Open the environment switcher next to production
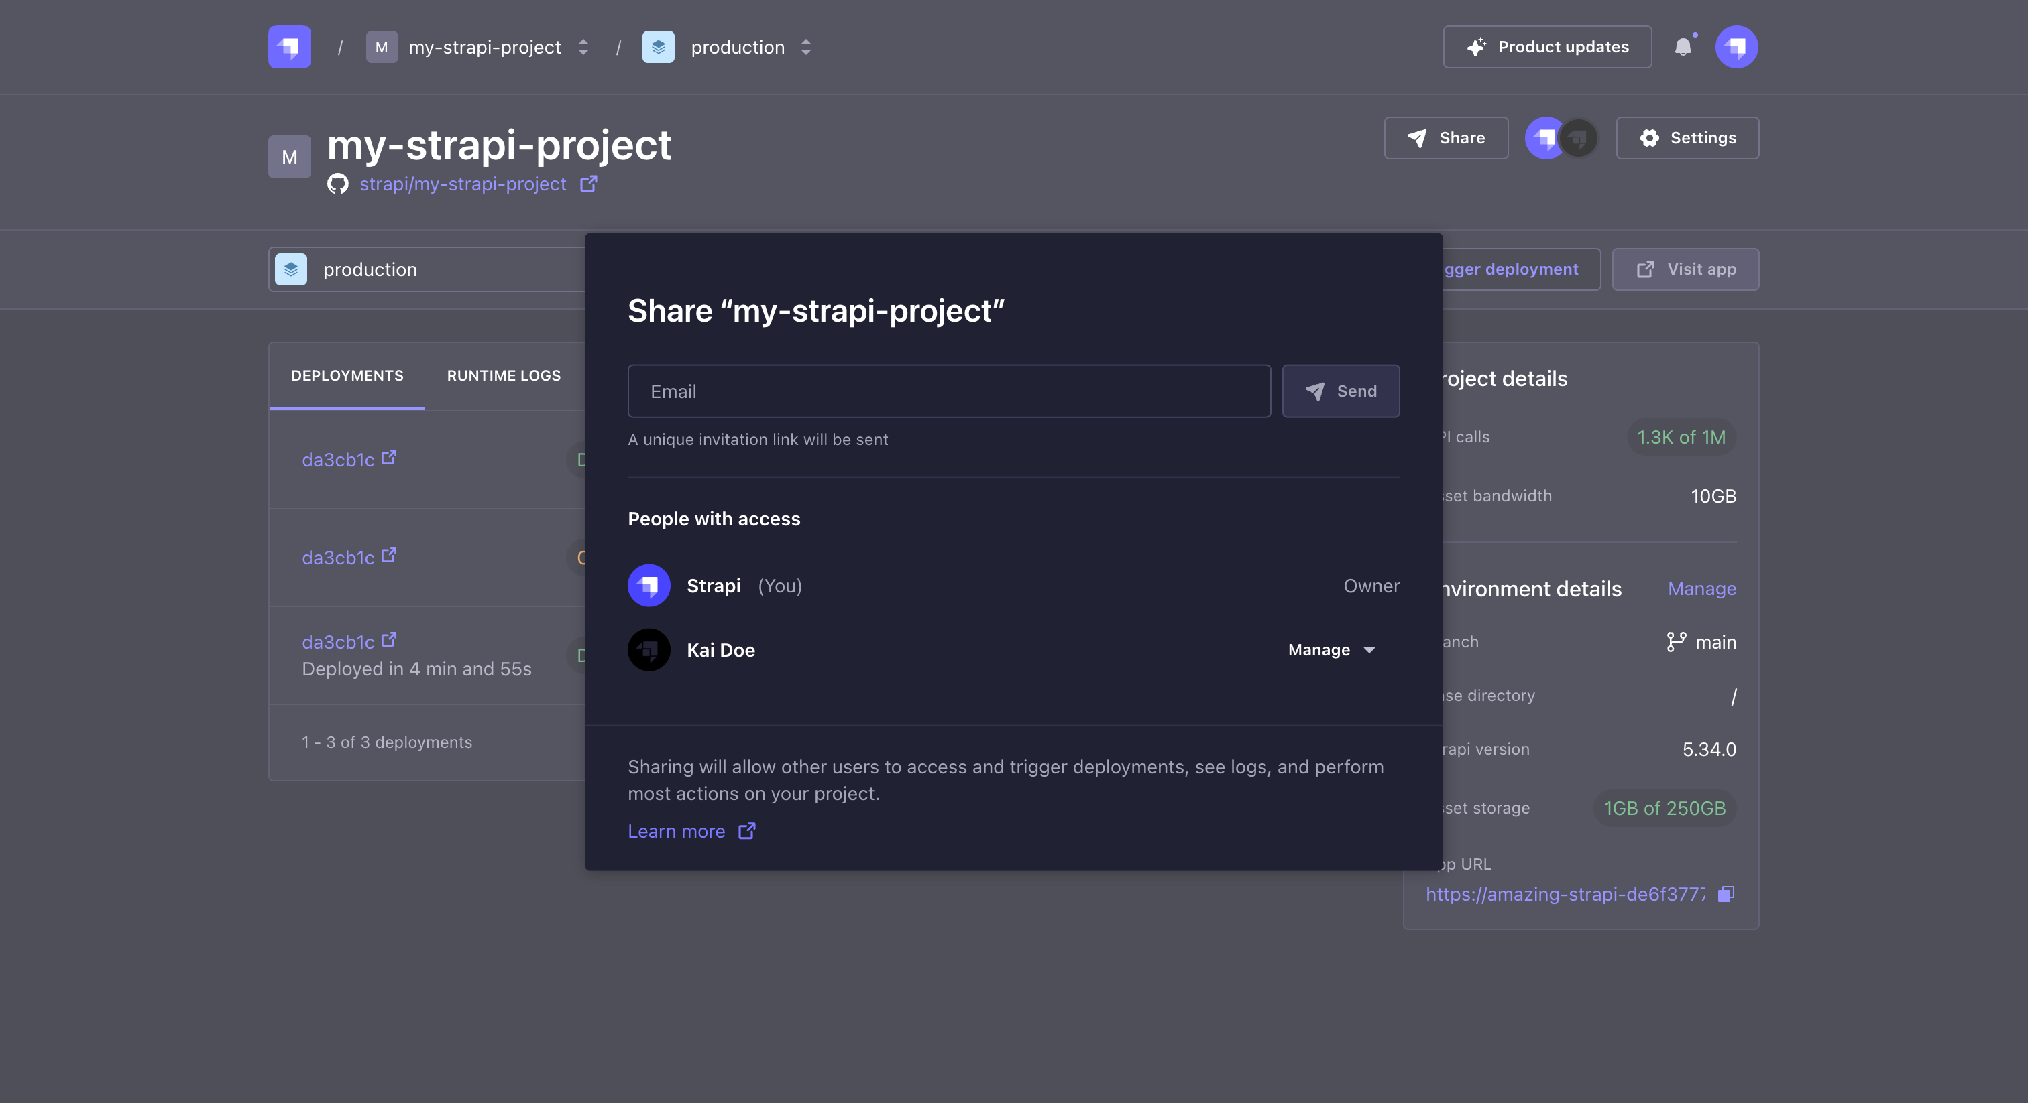2028x1103 pixels. [805, 46]
